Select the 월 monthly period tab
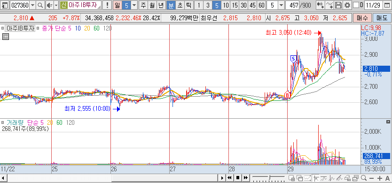 [152, 5]
